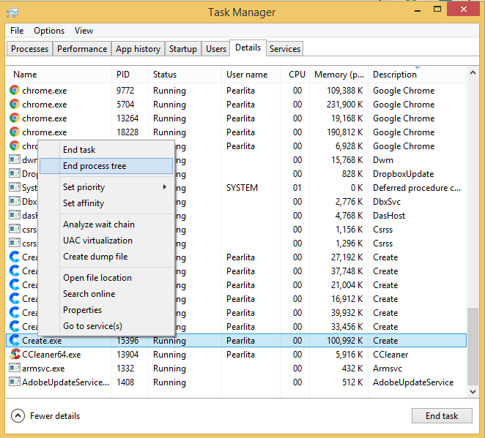
Task: Switch to the Services tab
Action: [284, 49]
